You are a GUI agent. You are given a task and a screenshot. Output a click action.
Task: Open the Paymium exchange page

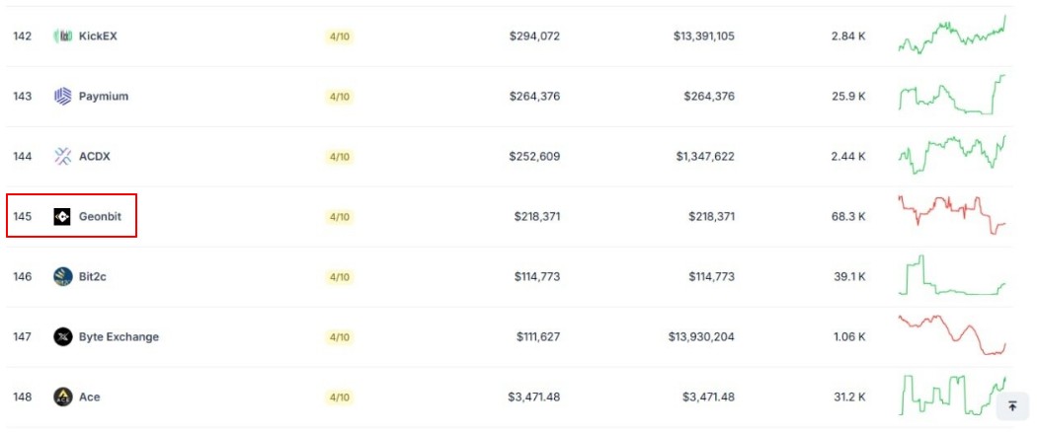[x=104, y=97]
